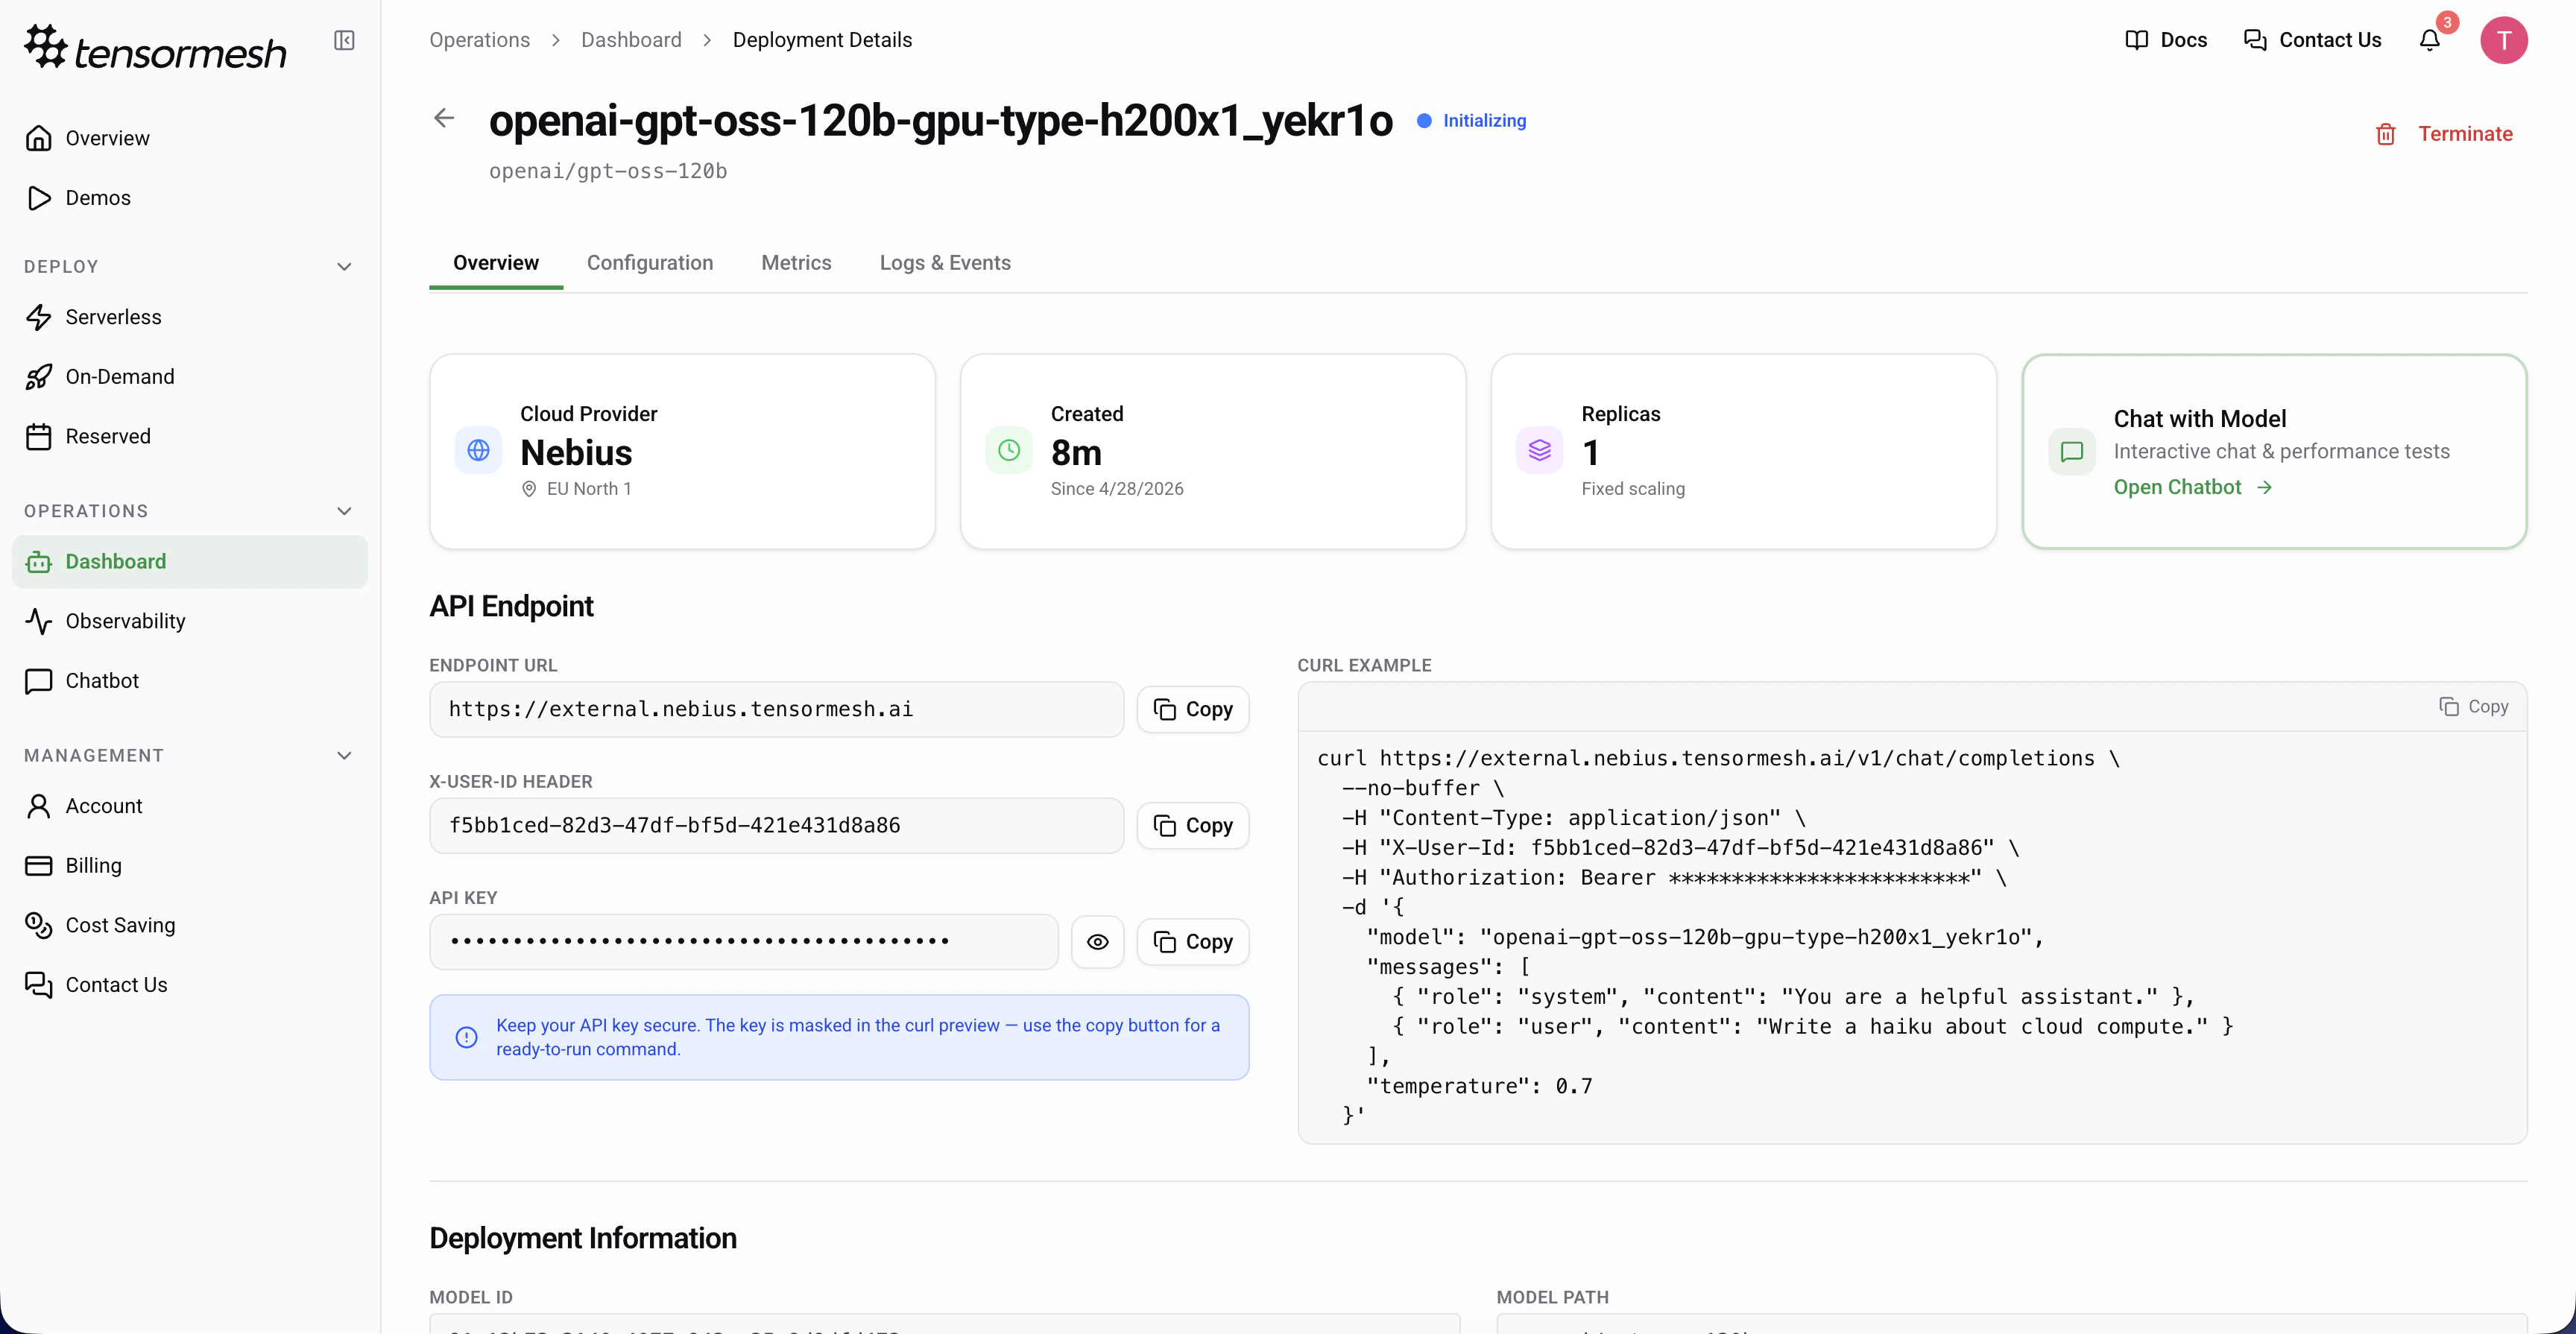Image resolution: width=2576 pixels, height=1334 pixels.
Task: Go back with the arrow icon
Action: tap(444, 118)
